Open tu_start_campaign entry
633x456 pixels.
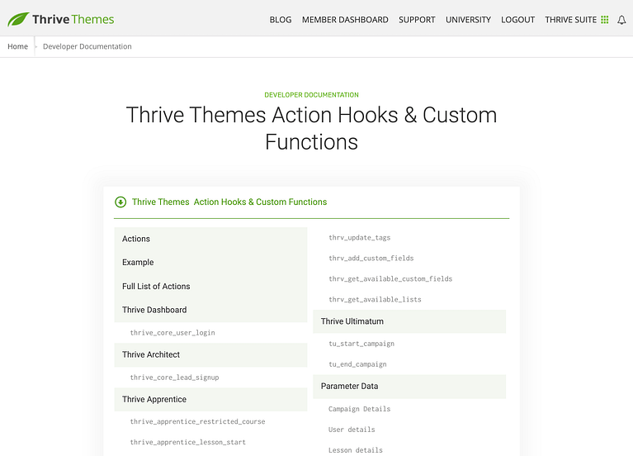[x=361, y=344]
